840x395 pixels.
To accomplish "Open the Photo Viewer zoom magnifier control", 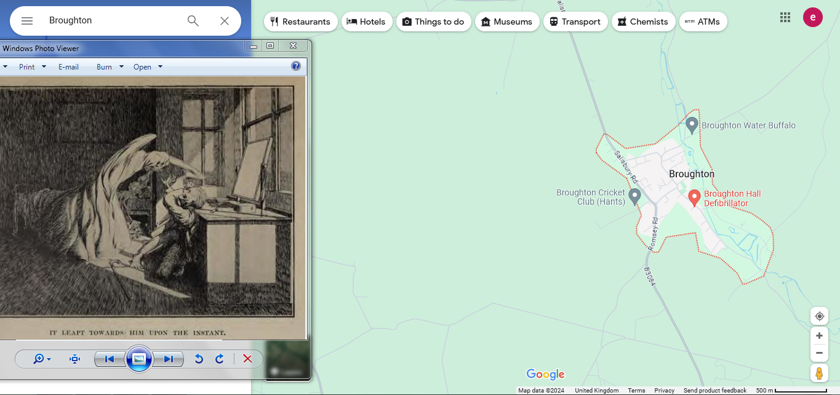I will 42,359.
